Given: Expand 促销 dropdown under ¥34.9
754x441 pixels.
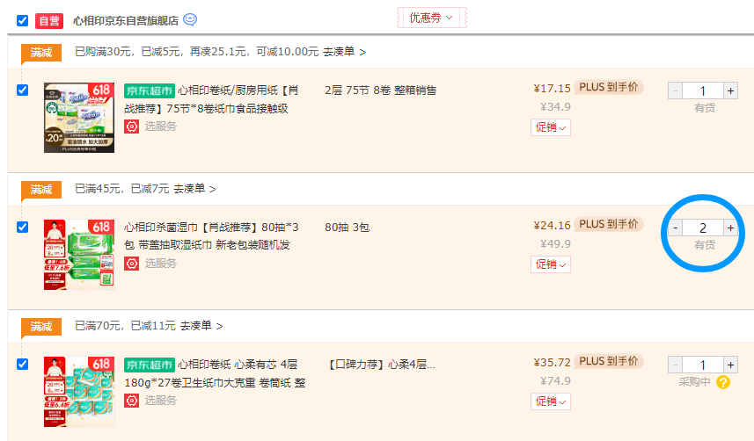Looking at the screenshot, I should 551,127.
